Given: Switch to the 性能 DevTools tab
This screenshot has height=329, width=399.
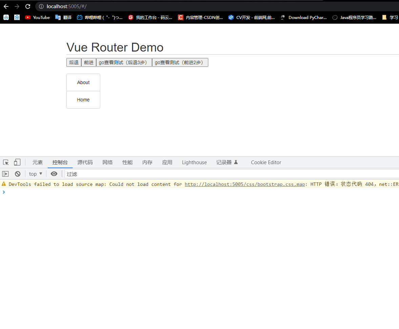Looking at the screenshot, I should tap(127, 162).
